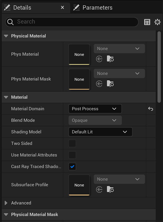The image size is (163, 222).
Task: Disable Cast Ray Traced Shadows
Action: click(72, 167)
